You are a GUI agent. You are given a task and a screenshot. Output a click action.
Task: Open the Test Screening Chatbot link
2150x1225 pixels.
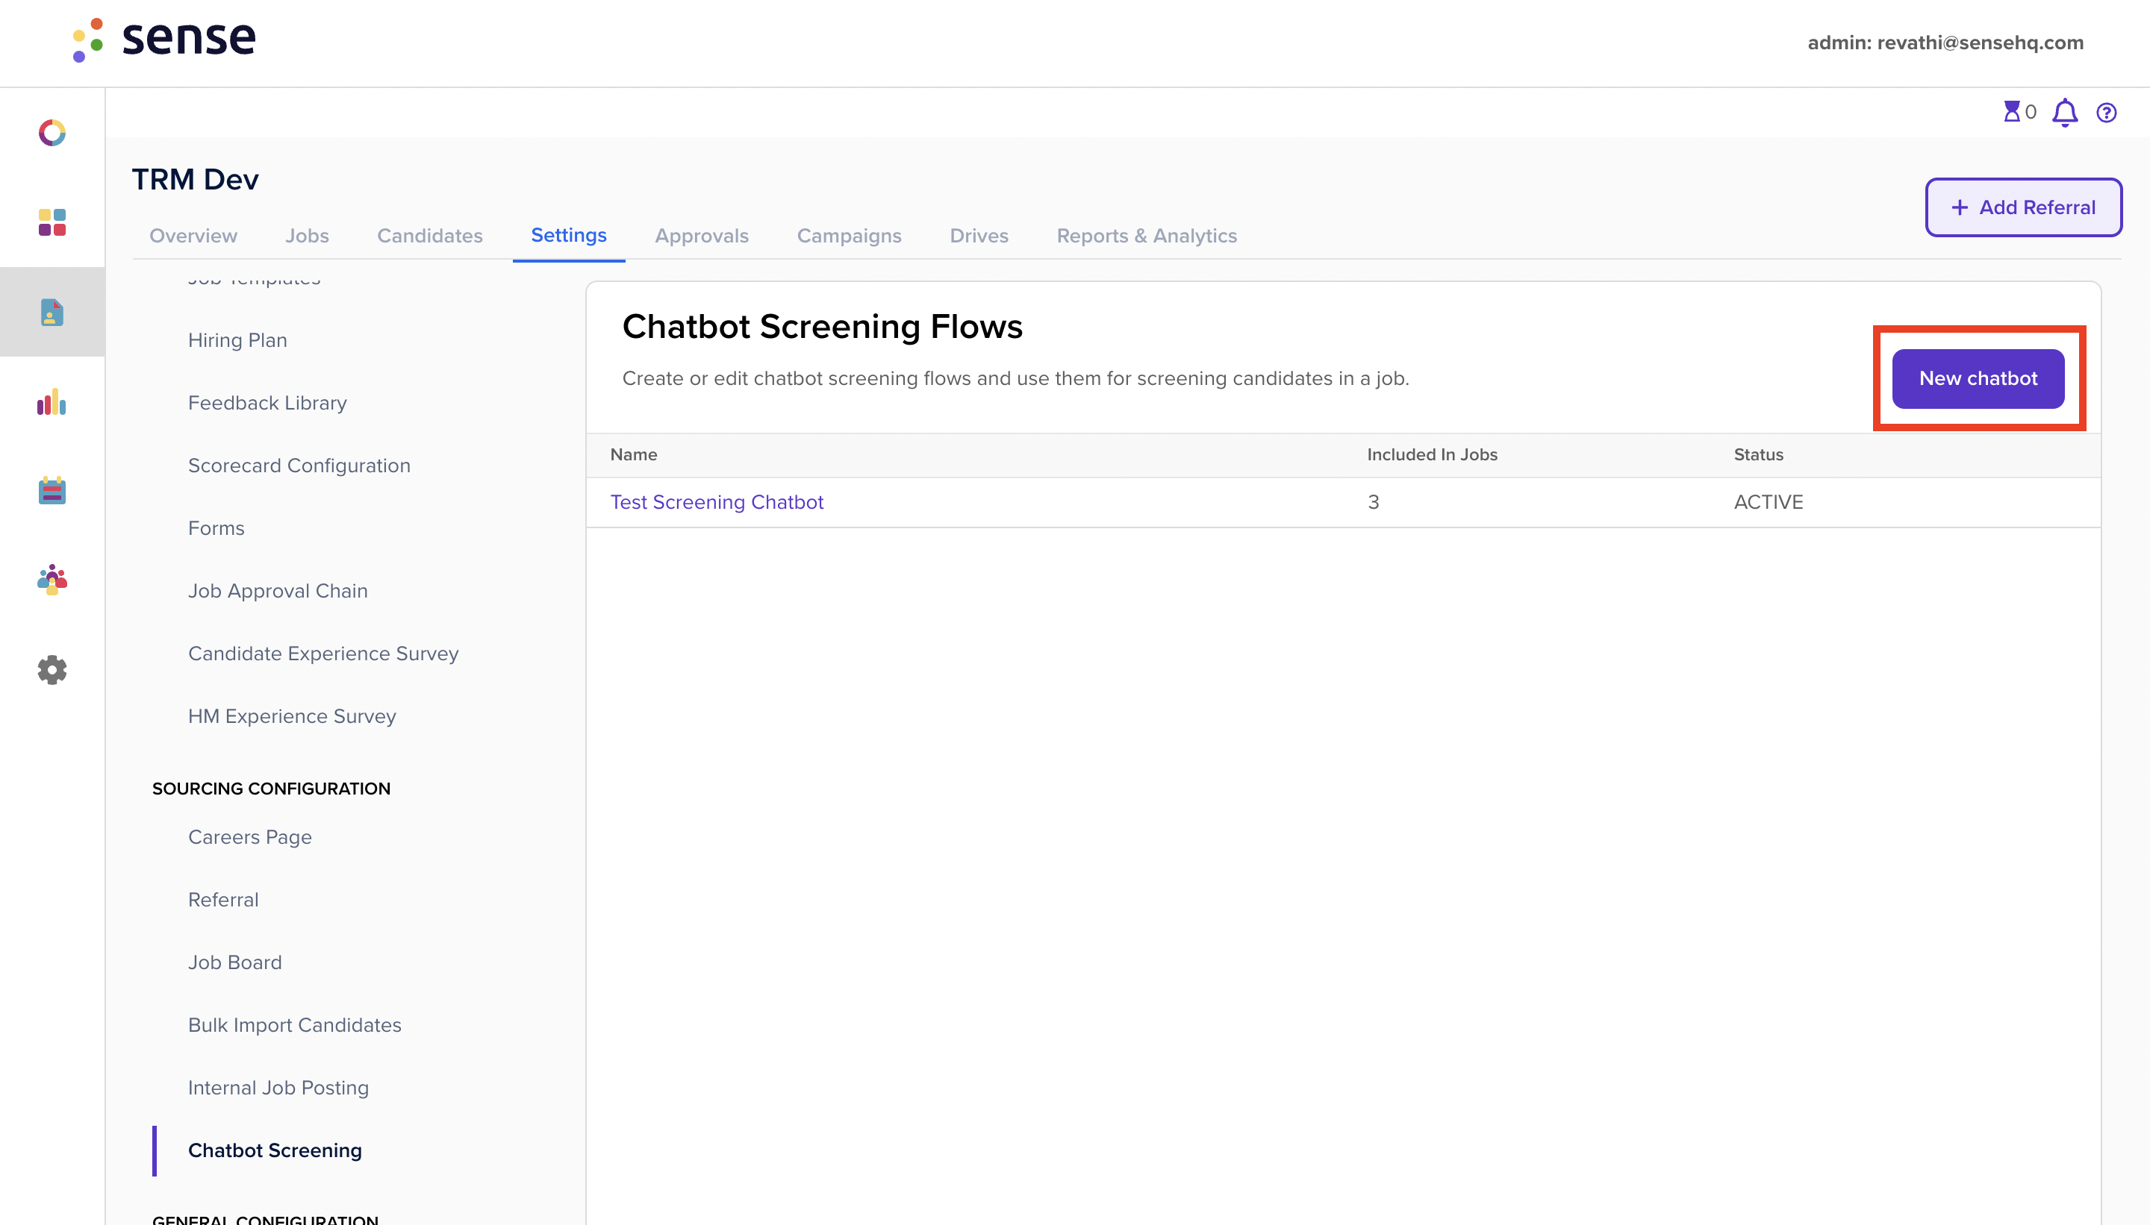[x=717, y=502]
